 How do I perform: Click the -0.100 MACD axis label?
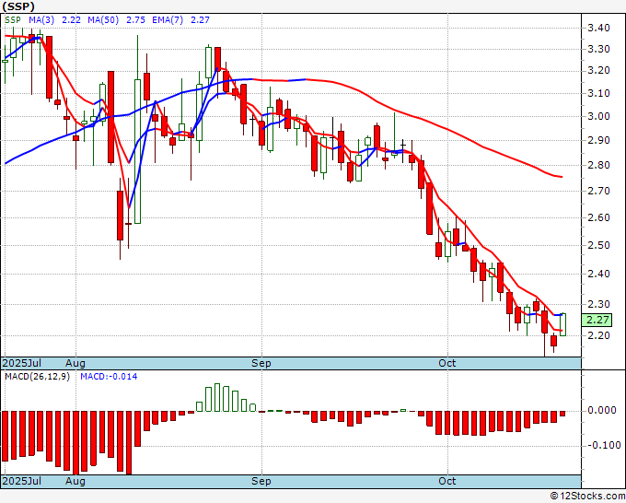[x=602, y=446]
